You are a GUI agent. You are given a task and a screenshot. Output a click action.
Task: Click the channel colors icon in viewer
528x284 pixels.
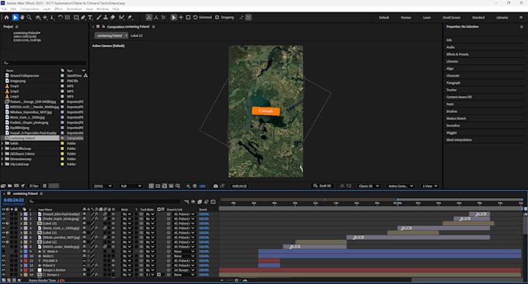pos(188,186)
